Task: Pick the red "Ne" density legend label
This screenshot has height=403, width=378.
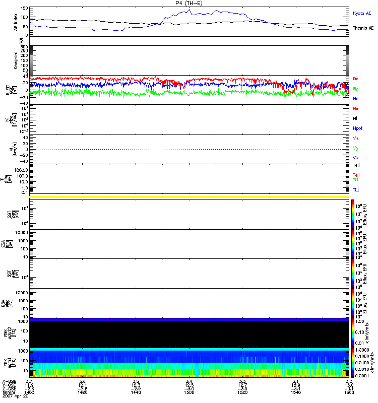Action: tap(356, 108)
